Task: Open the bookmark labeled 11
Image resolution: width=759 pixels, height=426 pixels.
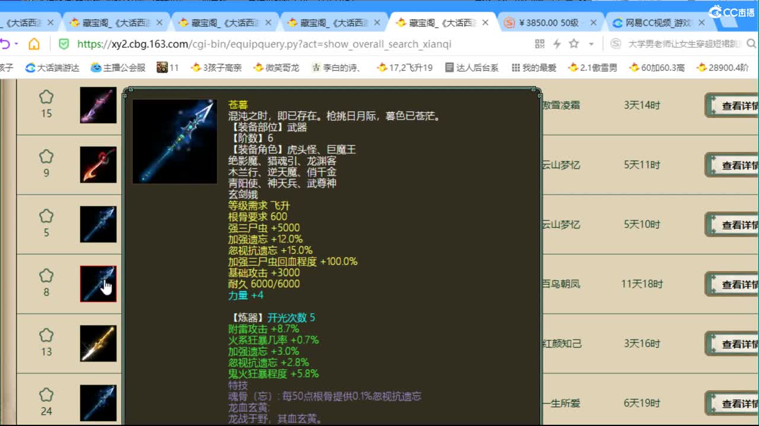Action: click(168, 67)
